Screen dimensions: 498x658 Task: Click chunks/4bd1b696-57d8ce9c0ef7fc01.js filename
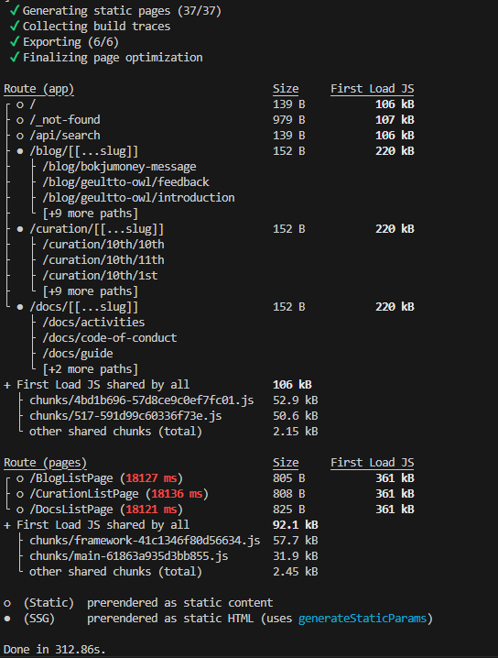coord(141,400)
